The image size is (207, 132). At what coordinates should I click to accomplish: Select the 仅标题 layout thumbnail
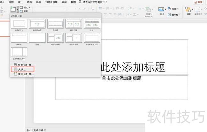point(19,38)
